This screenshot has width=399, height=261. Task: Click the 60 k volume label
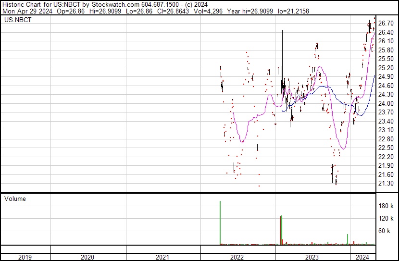pos(384,231)
